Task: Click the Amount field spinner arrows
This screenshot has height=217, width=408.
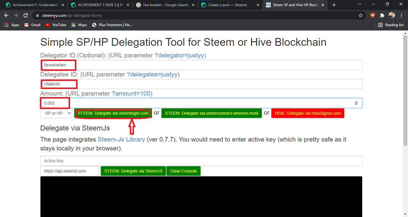Action: click(x=356, y=103)
